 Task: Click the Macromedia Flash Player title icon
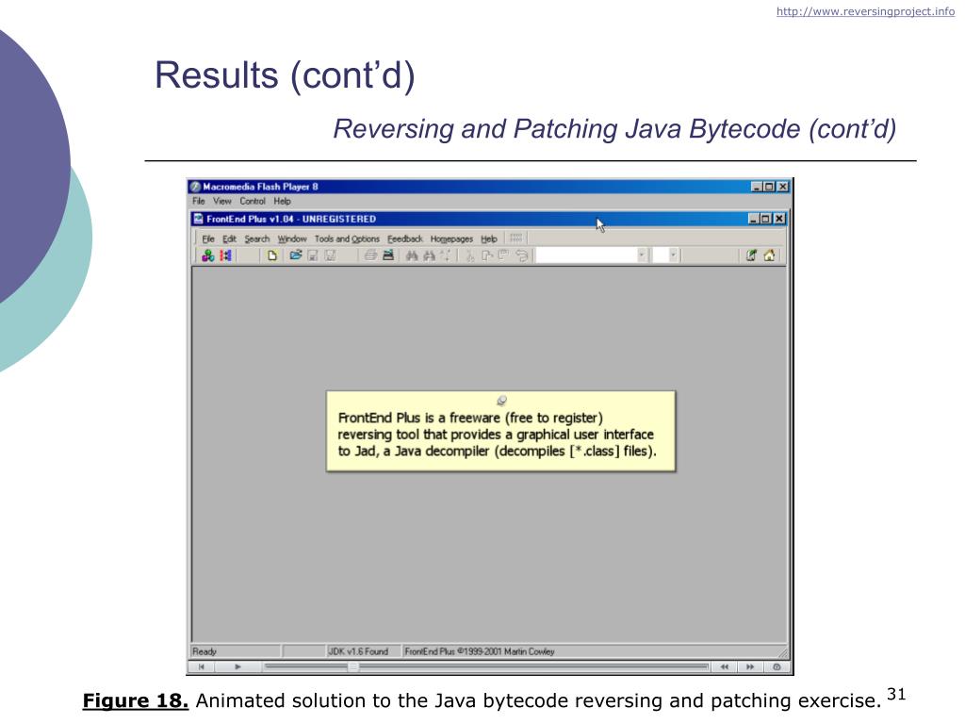(195, 187)
